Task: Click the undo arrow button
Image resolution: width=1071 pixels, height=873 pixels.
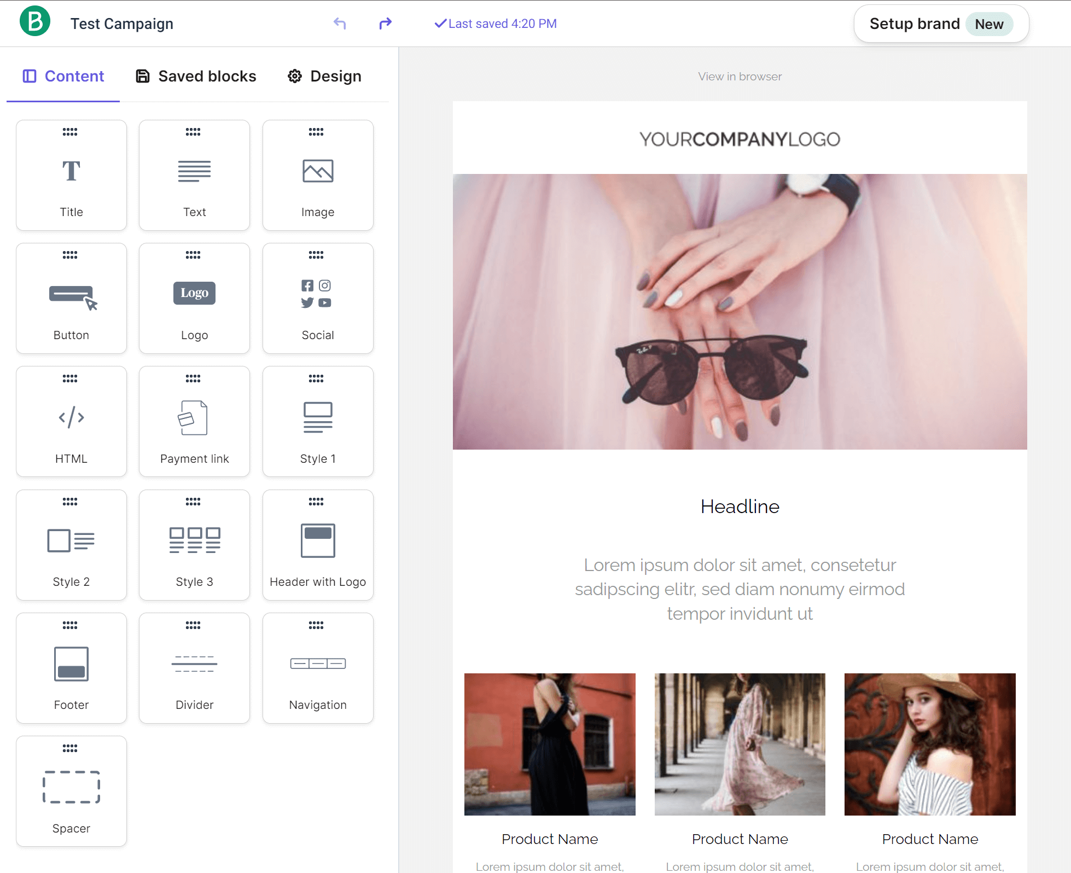Action: (341, 23)
